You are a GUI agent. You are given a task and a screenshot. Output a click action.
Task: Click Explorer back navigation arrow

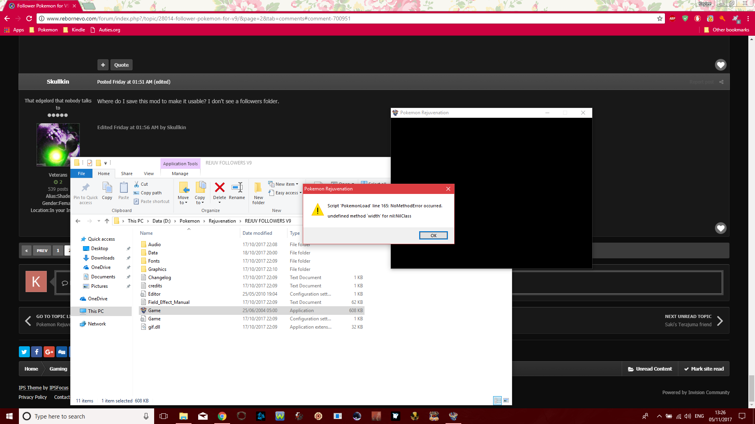(x=78, y=221)
